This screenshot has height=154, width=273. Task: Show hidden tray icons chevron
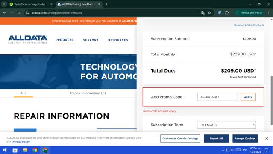[223, 150]
